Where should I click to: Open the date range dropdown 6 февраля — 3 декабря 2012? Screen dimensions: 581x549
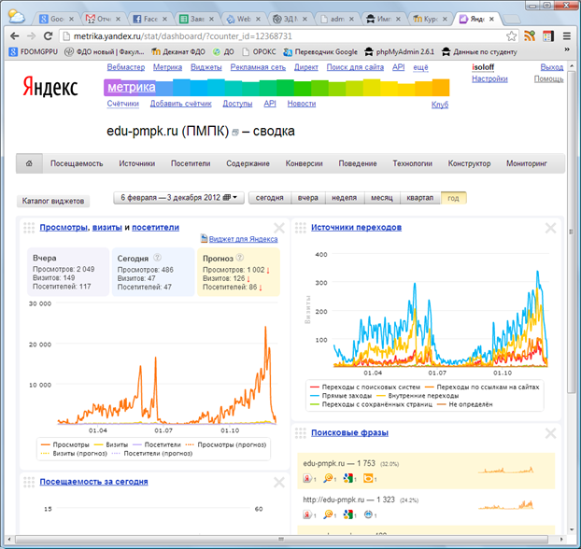pos(178,198)
